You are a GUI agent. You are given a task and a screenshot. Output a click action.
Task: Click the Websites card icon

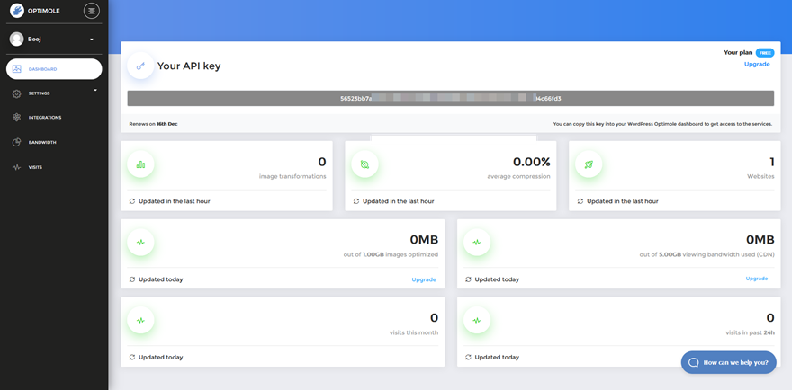coord(589,164)
